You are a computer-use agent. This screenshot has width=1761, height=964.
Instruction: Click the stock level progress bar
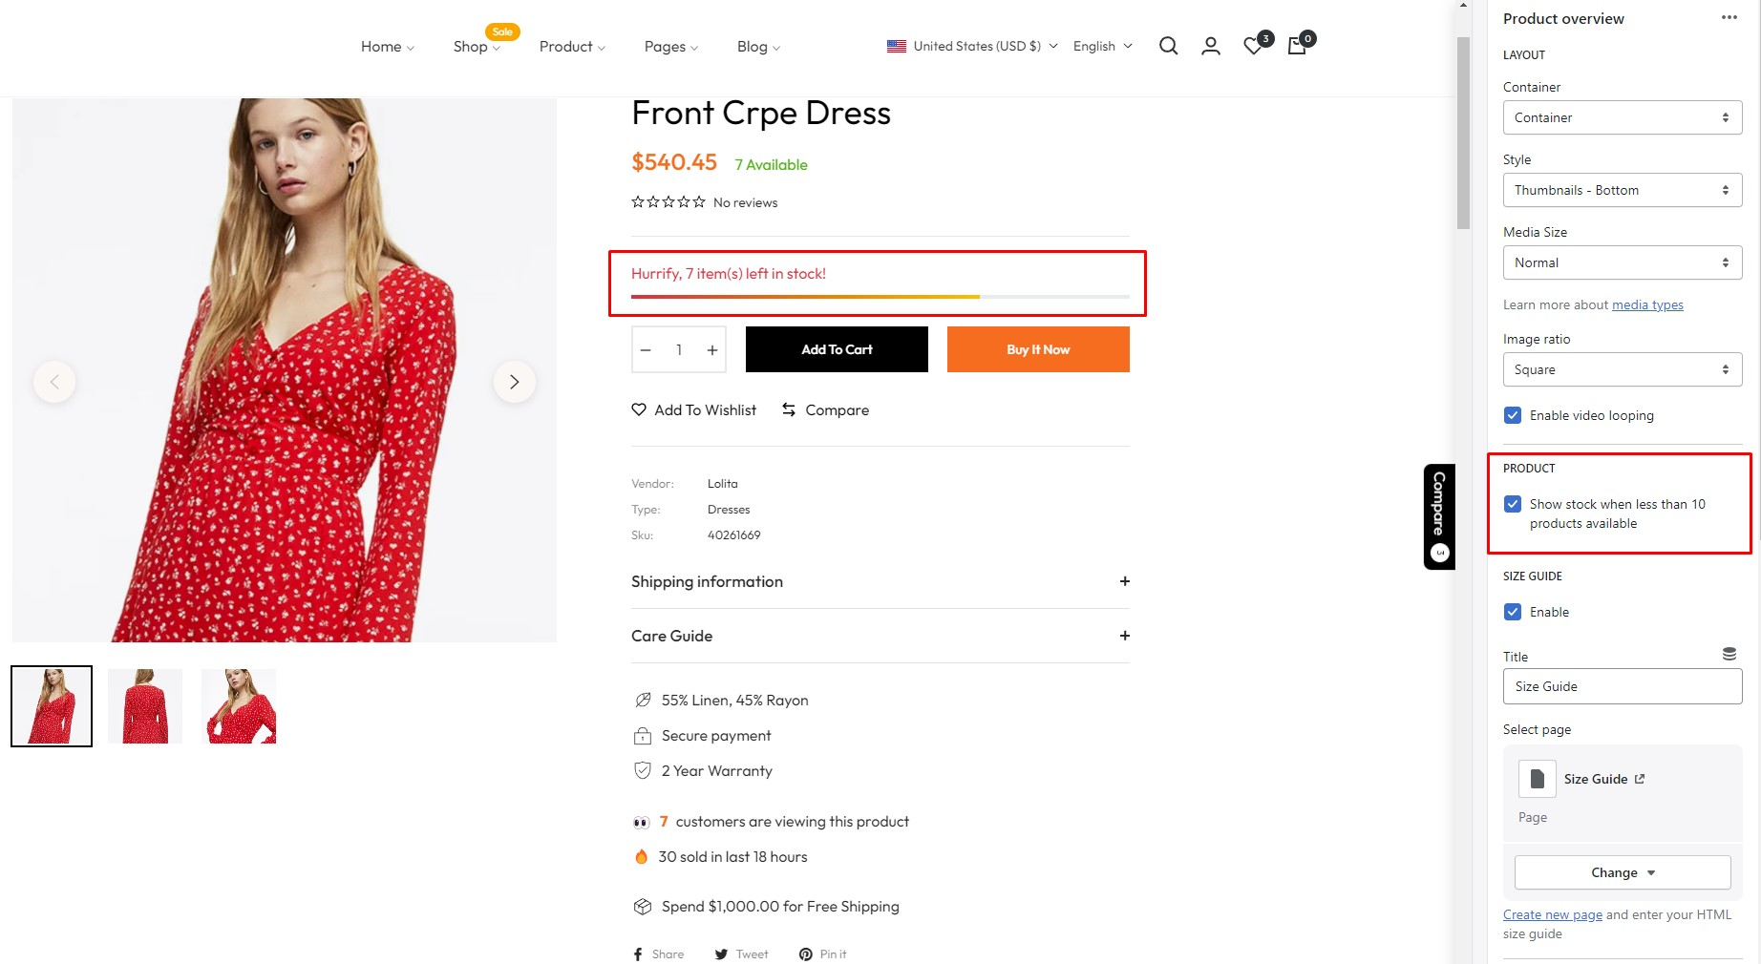880,297
